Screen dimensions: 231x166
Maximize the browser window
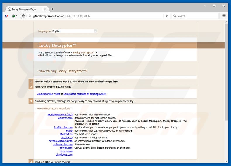(214, 6)
